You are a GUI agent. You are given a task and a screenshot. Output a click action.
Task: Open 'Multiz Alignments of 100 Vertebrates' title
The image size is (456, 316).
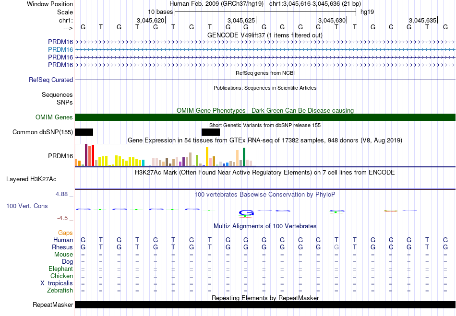265,226
